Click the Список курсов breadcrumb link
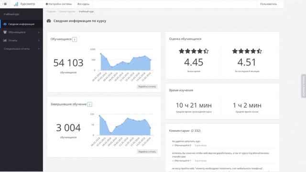This screenshot has width=306, height=172. tap(67, 11)
